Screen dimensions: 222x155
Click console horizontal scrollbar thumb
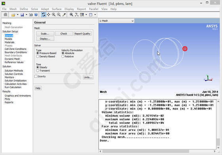pyautogui.click(x=146, y=151)
